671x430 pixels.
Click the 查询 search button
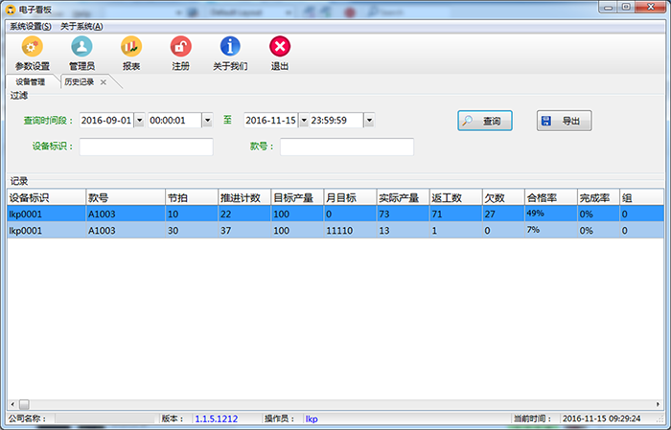[484, 122]
